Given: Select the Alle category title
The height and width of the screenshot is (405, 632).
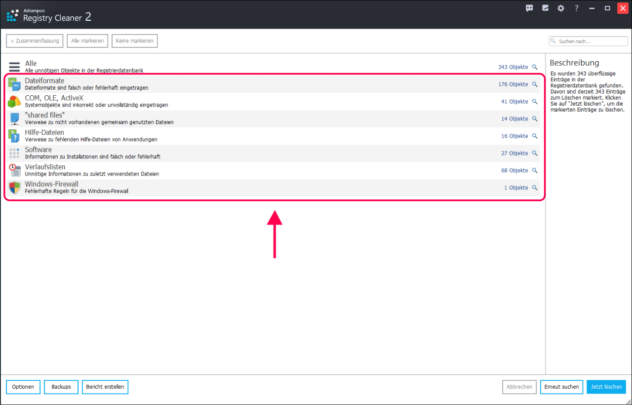Looking at the screenshot, I should [x=31, y=64].
